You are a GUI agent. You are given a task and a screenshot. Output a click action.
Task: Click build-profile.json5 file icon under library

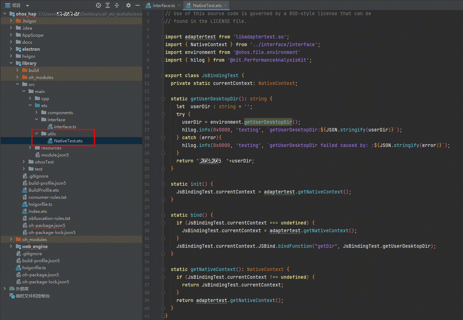pos(25,183)
